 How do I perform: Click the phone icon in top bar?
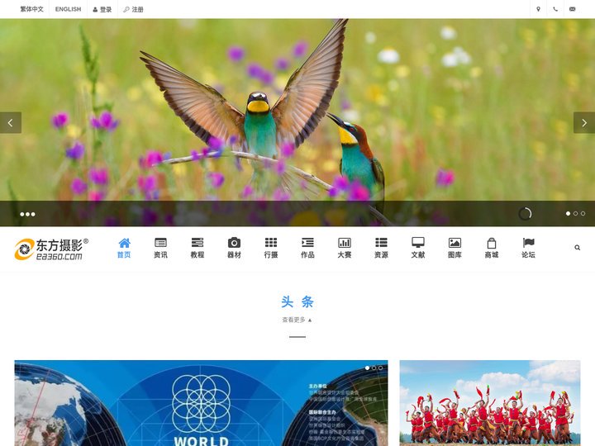point(555,9)
